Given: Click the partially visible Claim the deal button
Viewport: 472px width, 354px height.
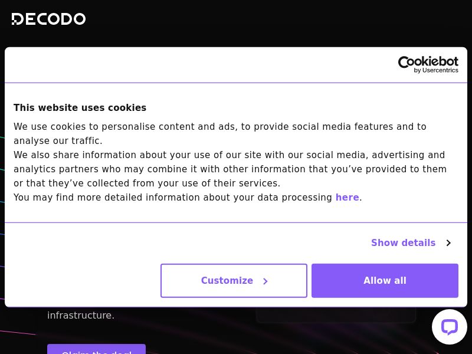Looking at the screenshot, I should tap(96, 349).
